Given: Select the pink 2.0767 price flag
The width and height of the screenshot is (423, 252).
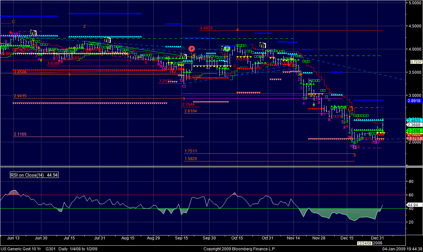Looking at the screenshot, I should (x=414, y=138).
